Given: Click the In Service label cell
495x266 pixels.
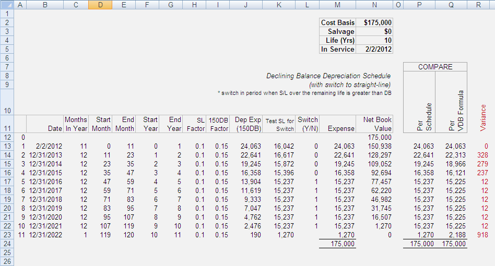Looking at the screenshot, I should click(x=337, y=49).
